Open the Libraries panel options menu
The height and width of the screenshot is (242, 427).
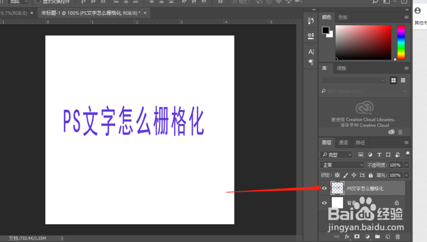[x=407, y=68]
